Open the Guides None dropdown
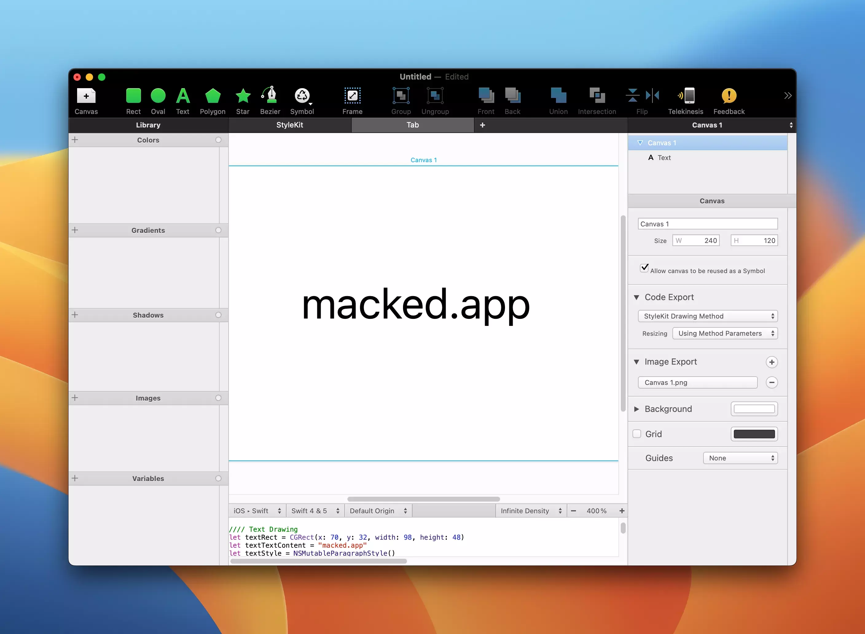Viewport: 865px width, 634px height. click(740, 458)
